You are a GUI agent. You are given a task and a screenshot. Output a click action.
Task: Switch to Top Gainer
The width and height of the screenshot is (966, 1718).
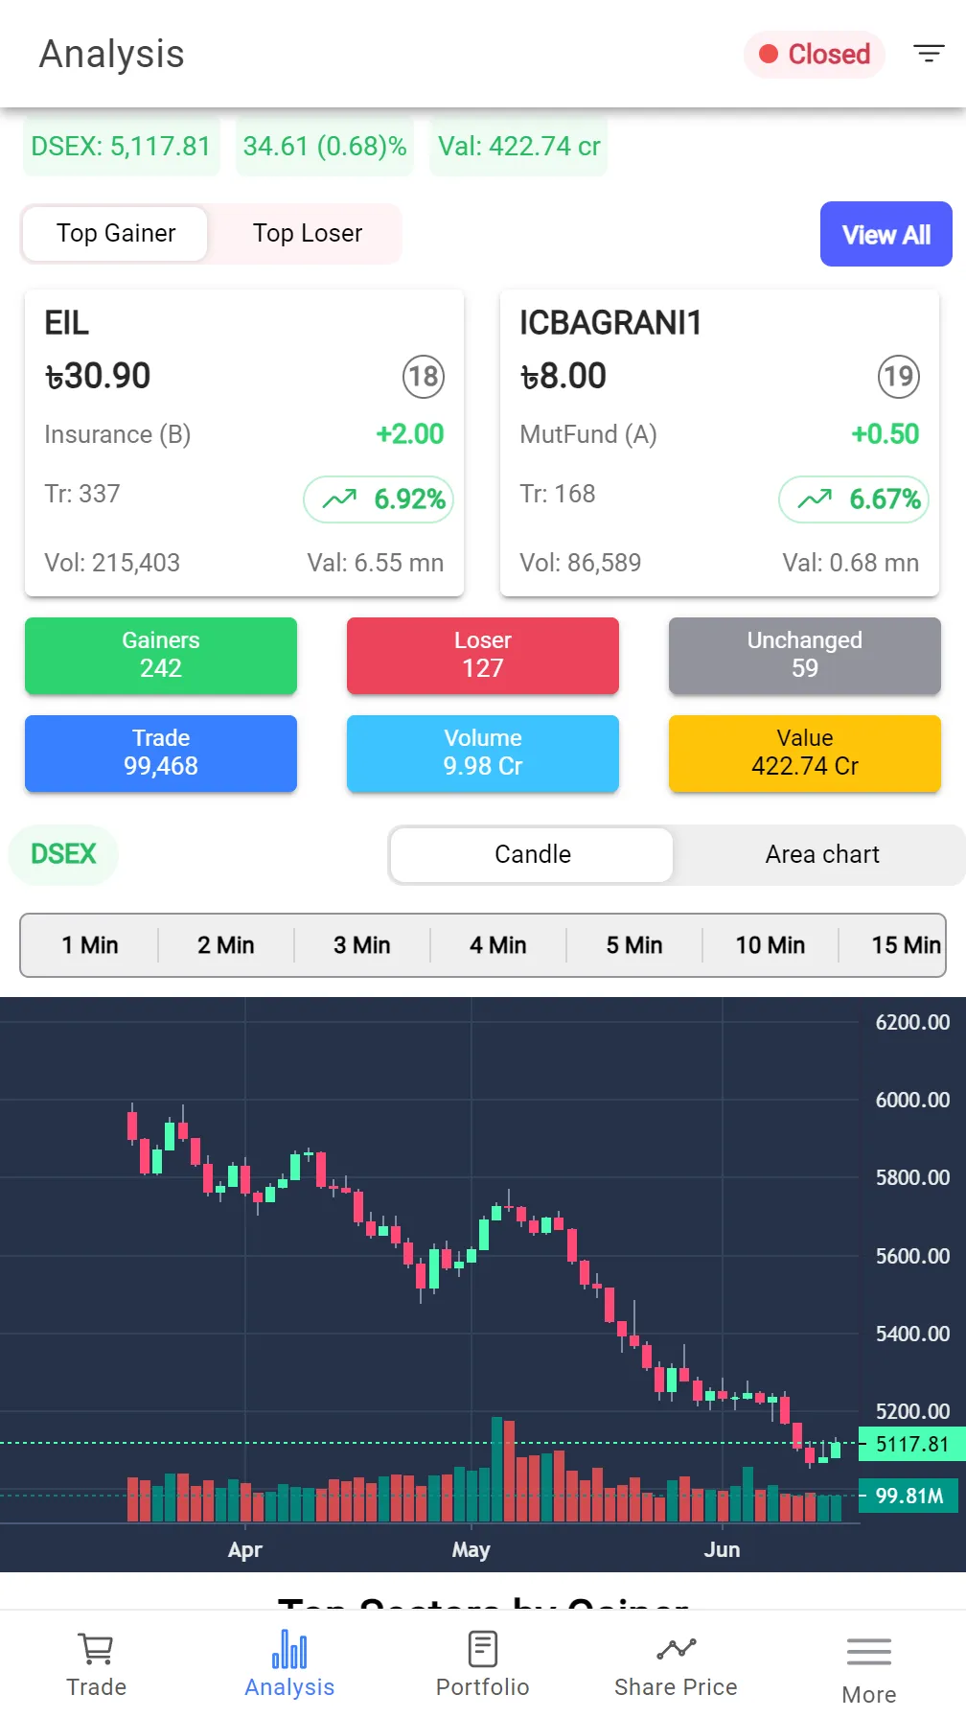[x=116, y=233]
